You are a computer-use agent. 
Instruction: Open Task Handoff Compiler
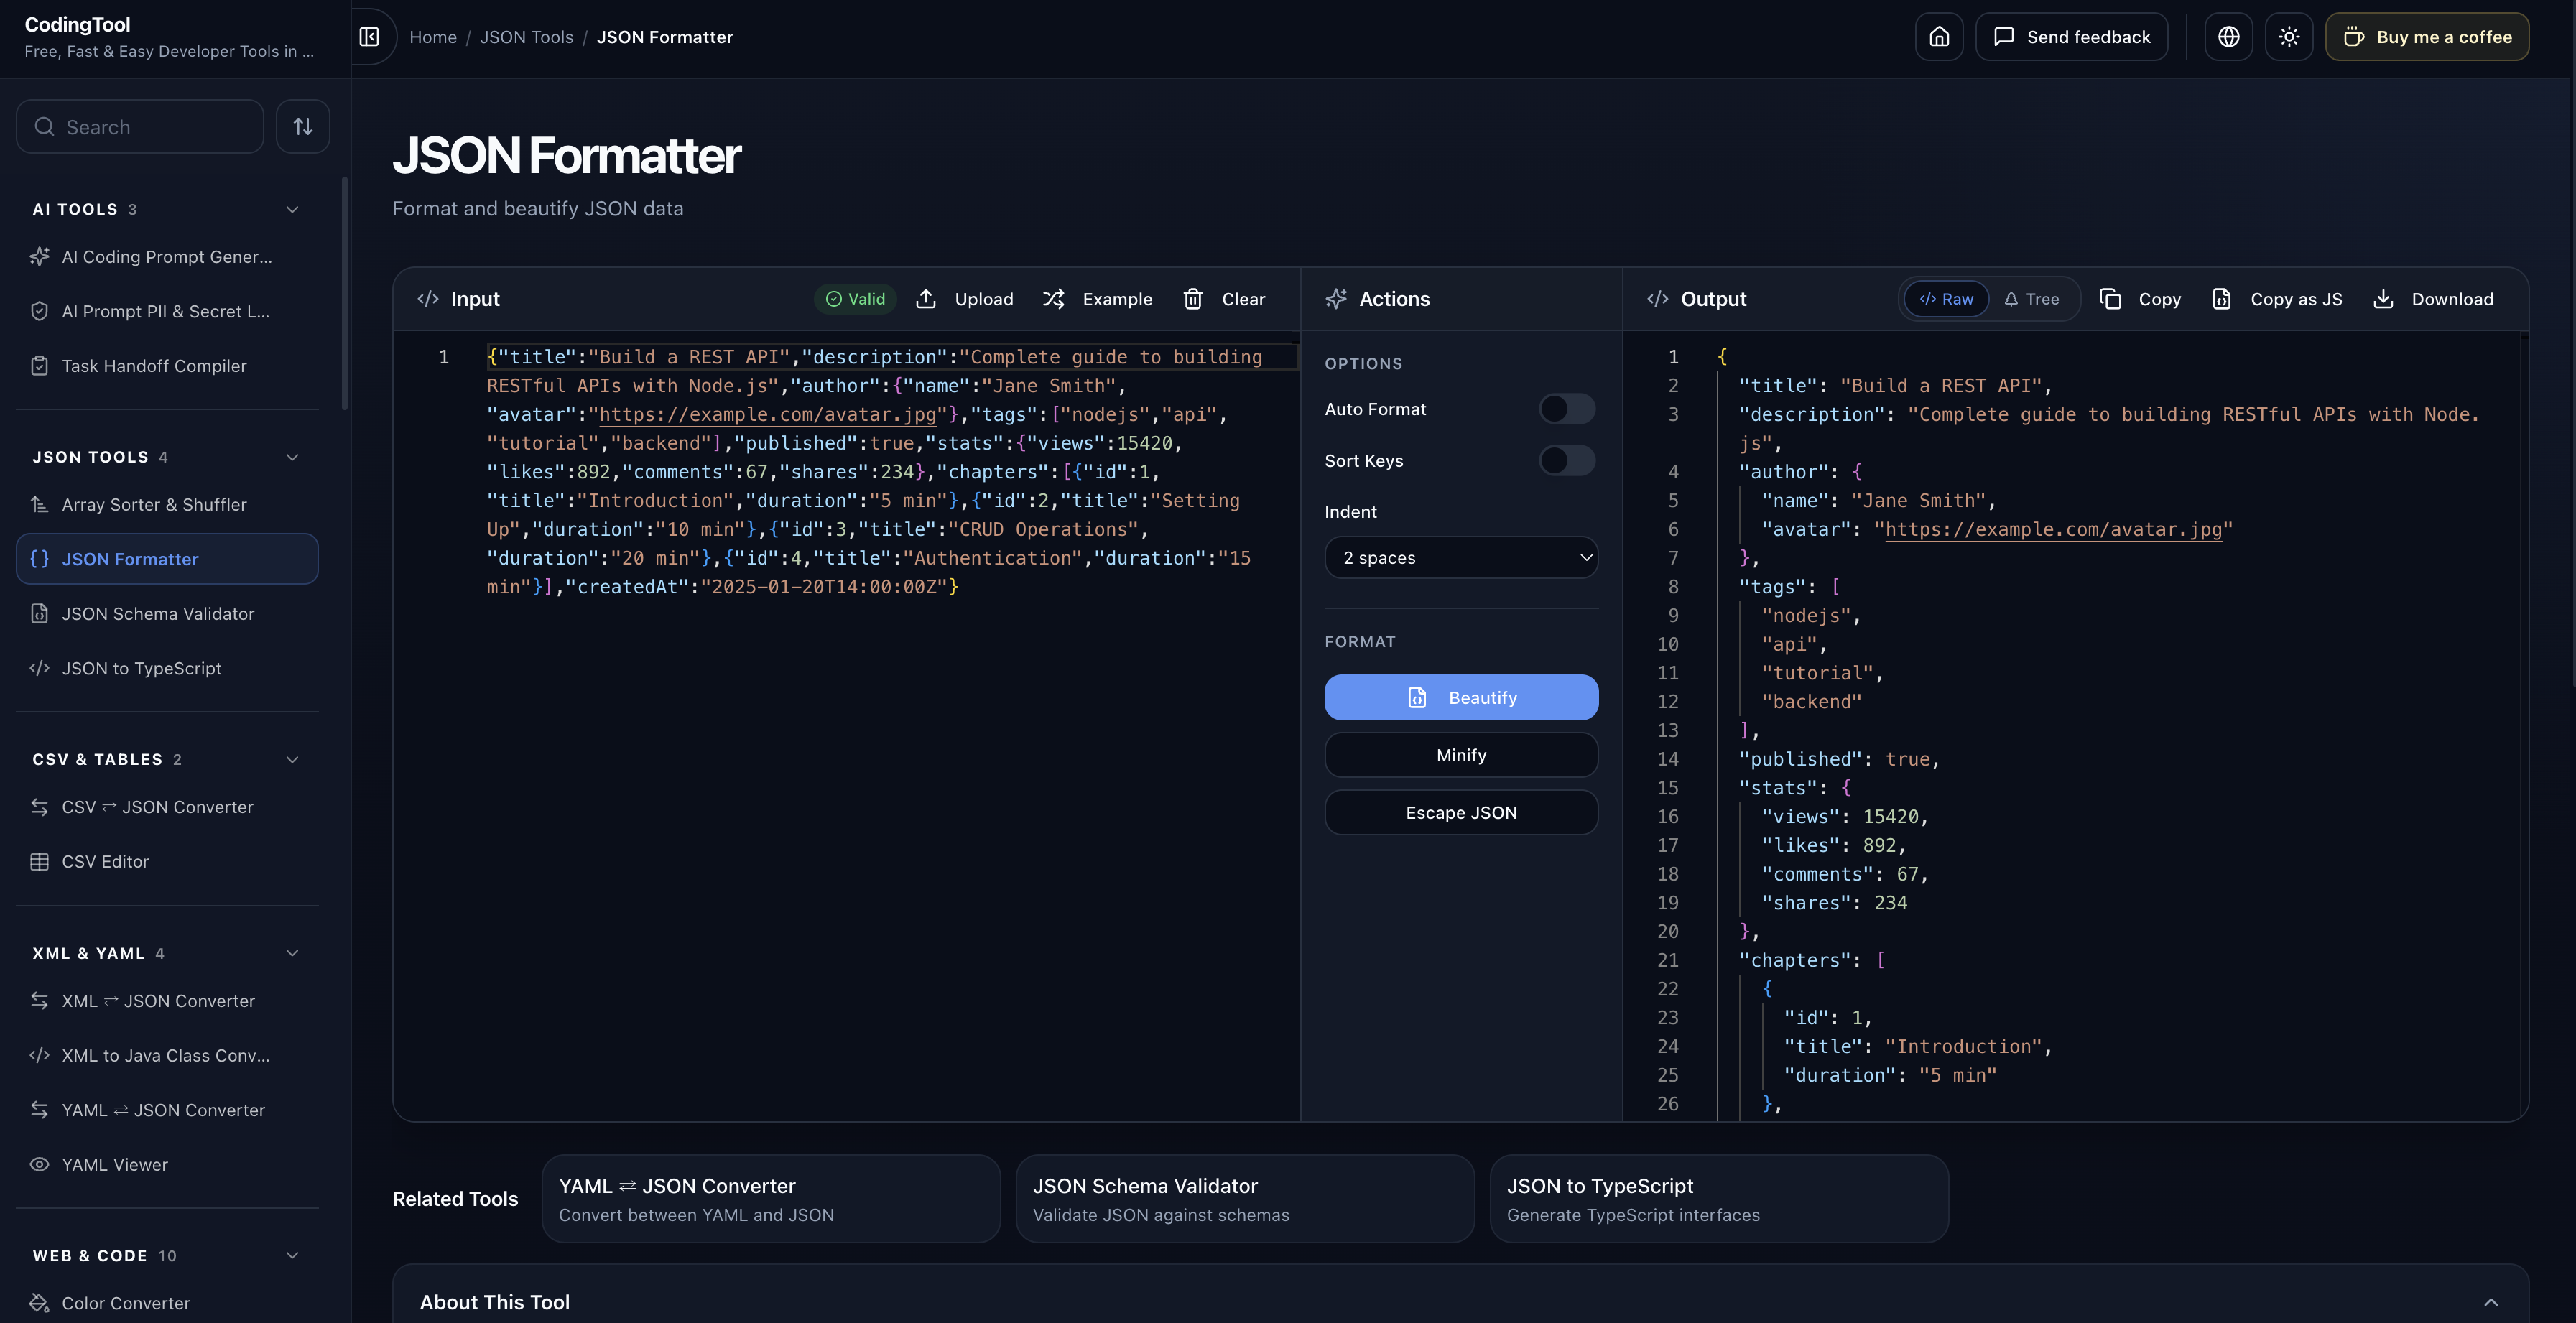pyautogui.click(x=167, y=366)
